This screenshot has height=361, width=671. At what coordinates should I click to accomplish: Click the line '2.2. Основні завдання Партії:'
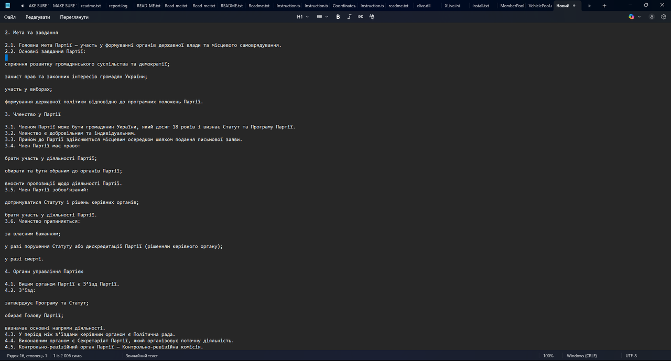45,51
